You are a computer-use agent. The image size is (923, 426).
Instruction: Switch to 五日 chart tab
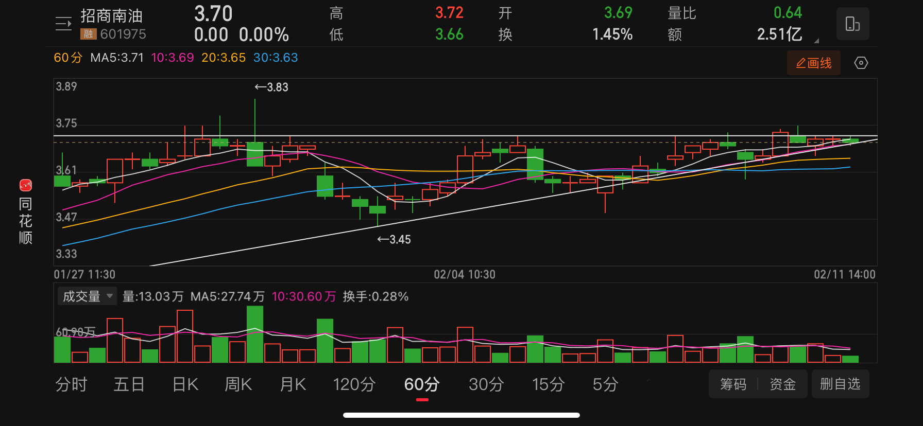(129, 384)
